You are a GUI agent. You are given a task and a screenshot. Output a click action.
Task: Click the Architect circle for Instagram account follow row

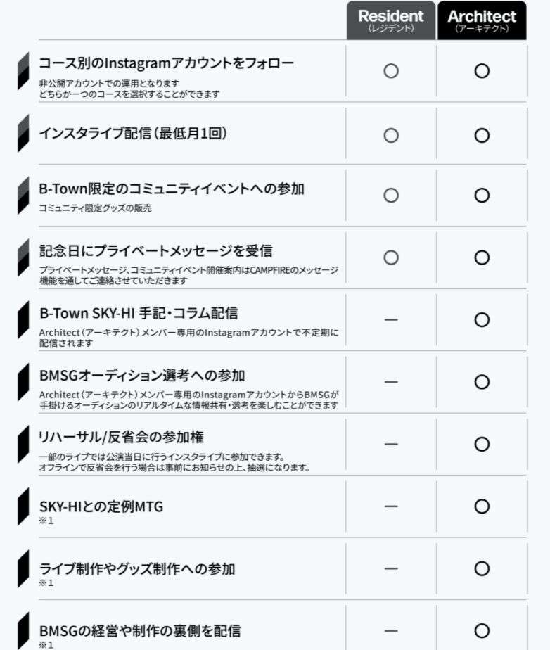(x=482, y=71)
